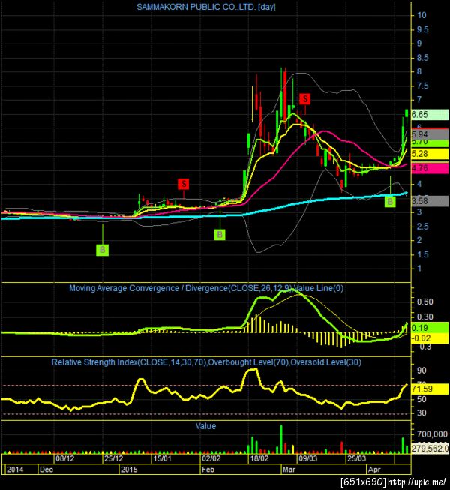
Task: Click the 25/12 date label
Action: click(114, 459)
